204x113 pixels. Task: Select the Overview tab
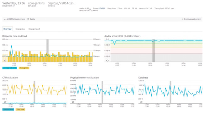pyautogui.click(x=8, y=29)
